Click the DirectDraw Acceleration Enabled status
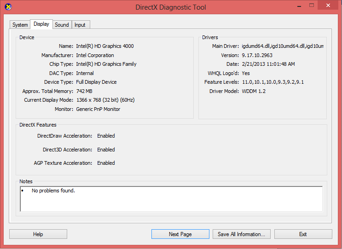Viewport: 342px width, 249px height. coord(106,136)
